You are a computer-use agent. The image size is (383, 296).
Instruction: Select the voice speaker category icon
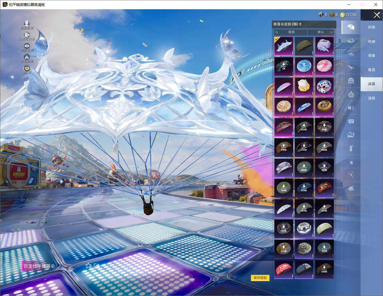tap(351, 108)
